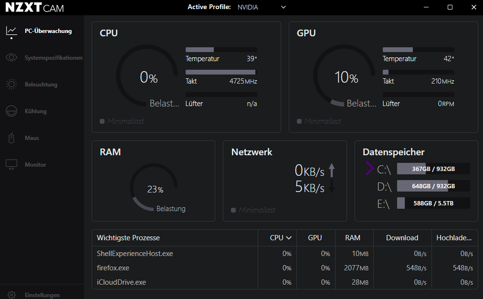The height and width of the screenshot is (299, 483).
Task: Click the Beleuchtung sun icon
Action: (x=11, y=85)
